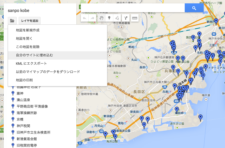Click the レイヤを追加 button
Screen dimensions: 225x148
tap(30, 21)
